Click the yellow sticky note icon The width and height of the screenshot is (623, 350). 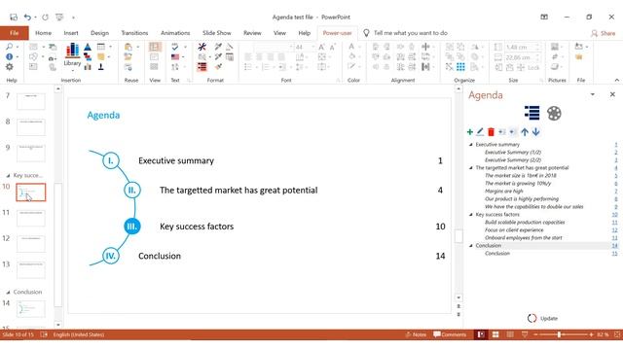point(101,56)
